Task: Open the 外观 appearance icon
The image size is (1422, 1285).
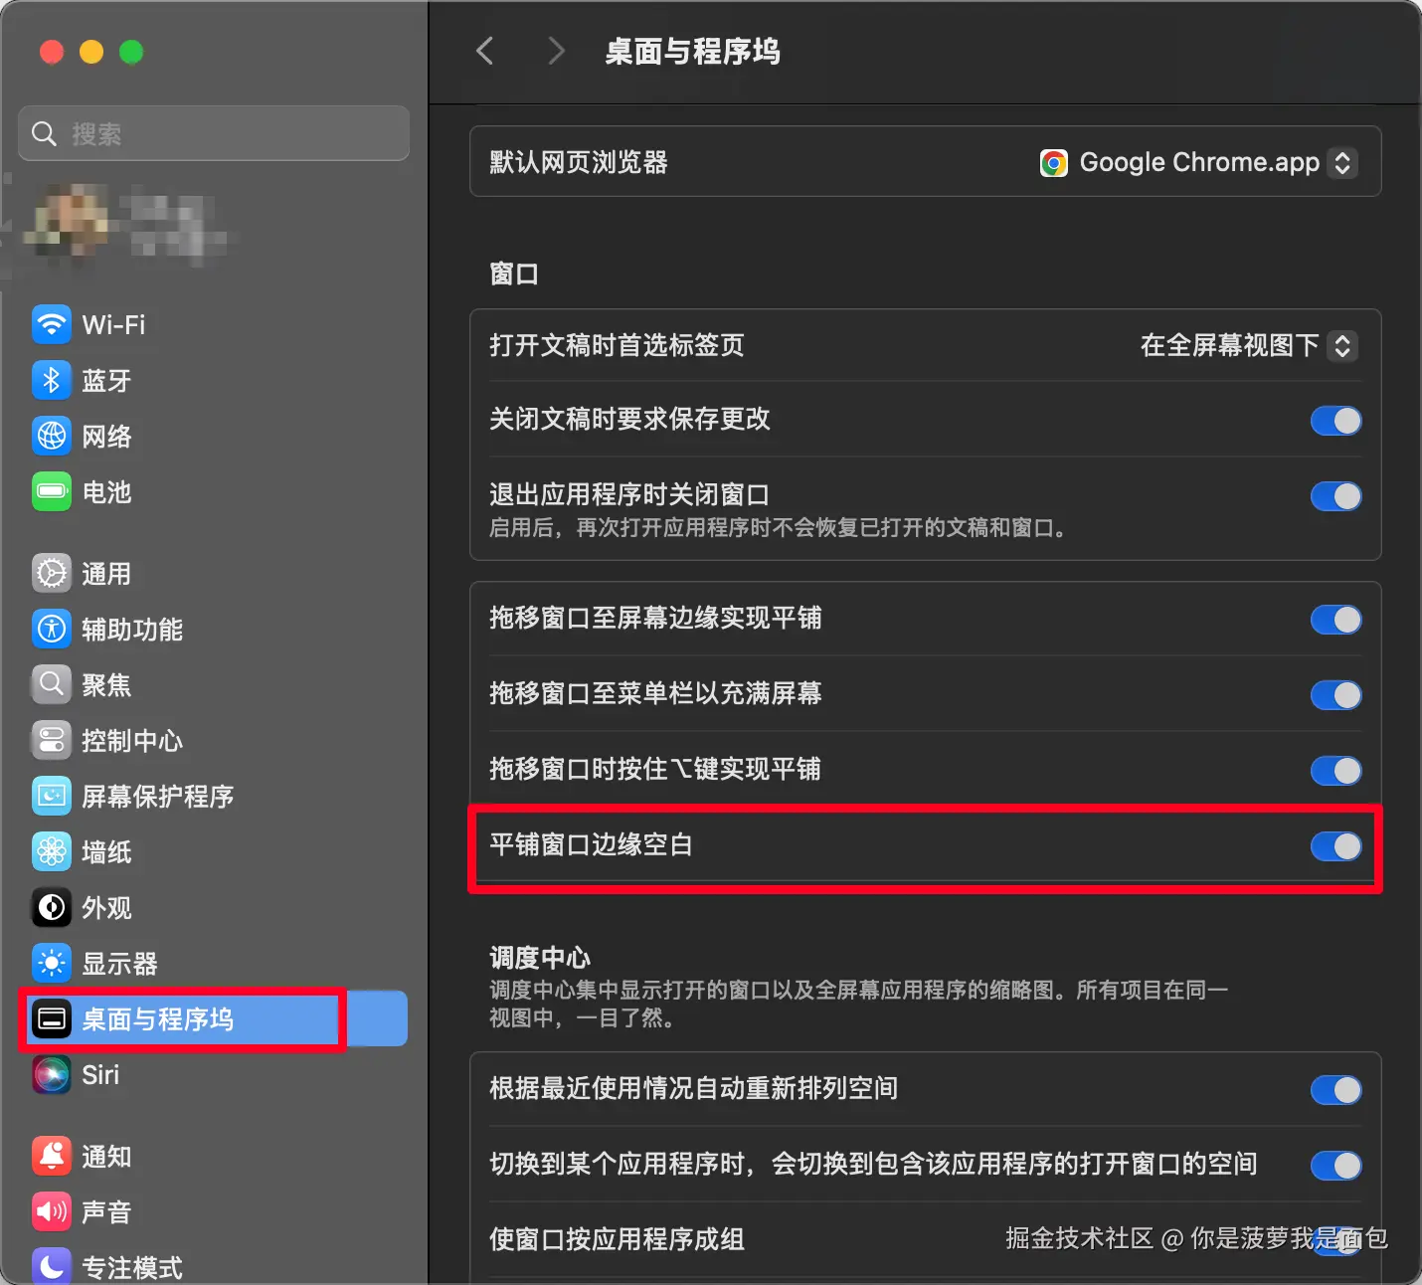Action: 52,907
